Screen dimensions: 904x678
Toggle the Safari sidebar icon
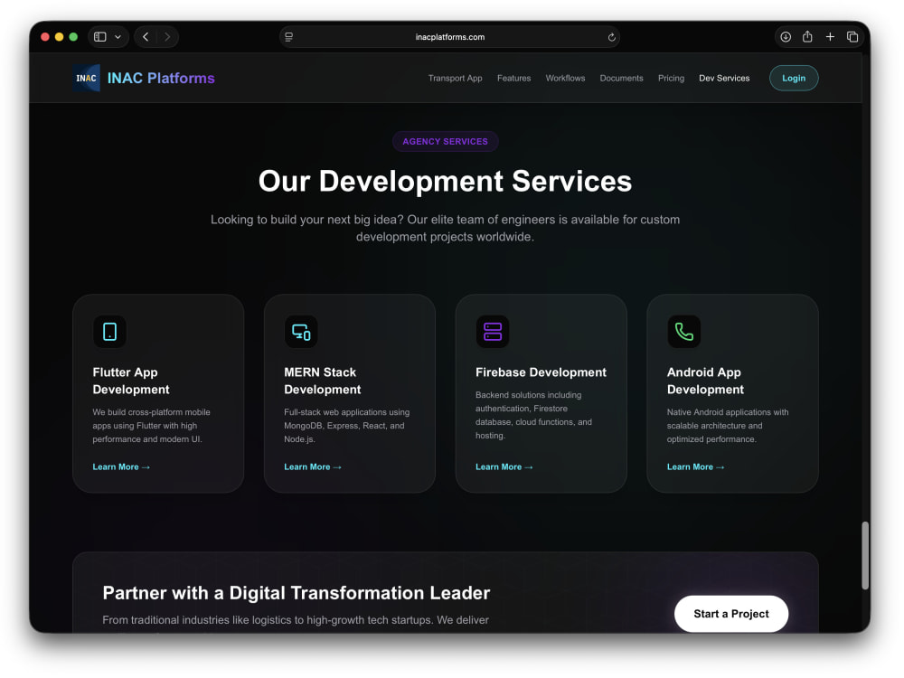coord(100,37)
